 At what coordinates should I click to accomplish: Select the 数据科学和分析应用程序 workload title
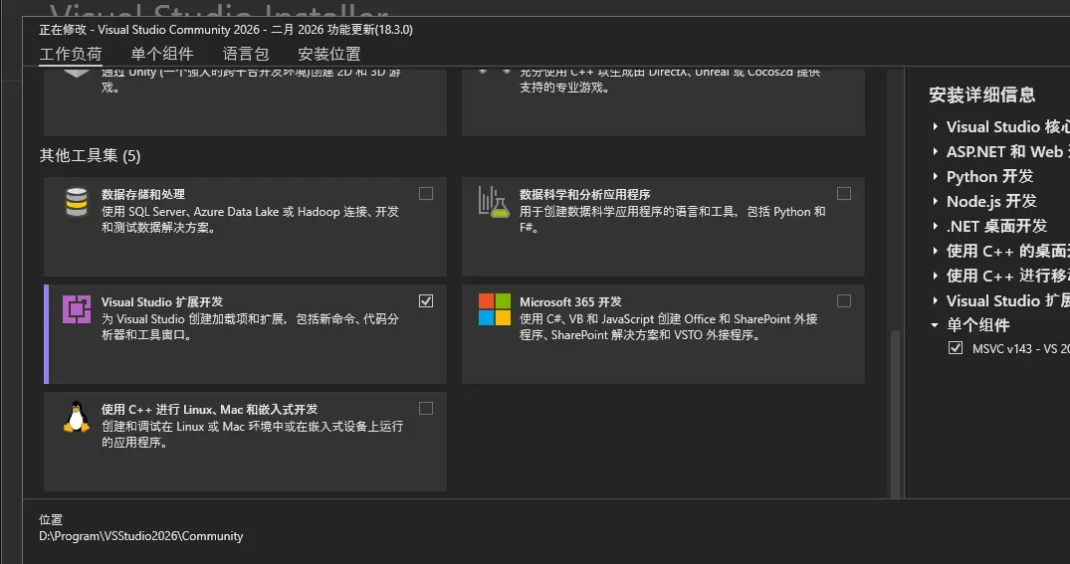click(585, 194)
